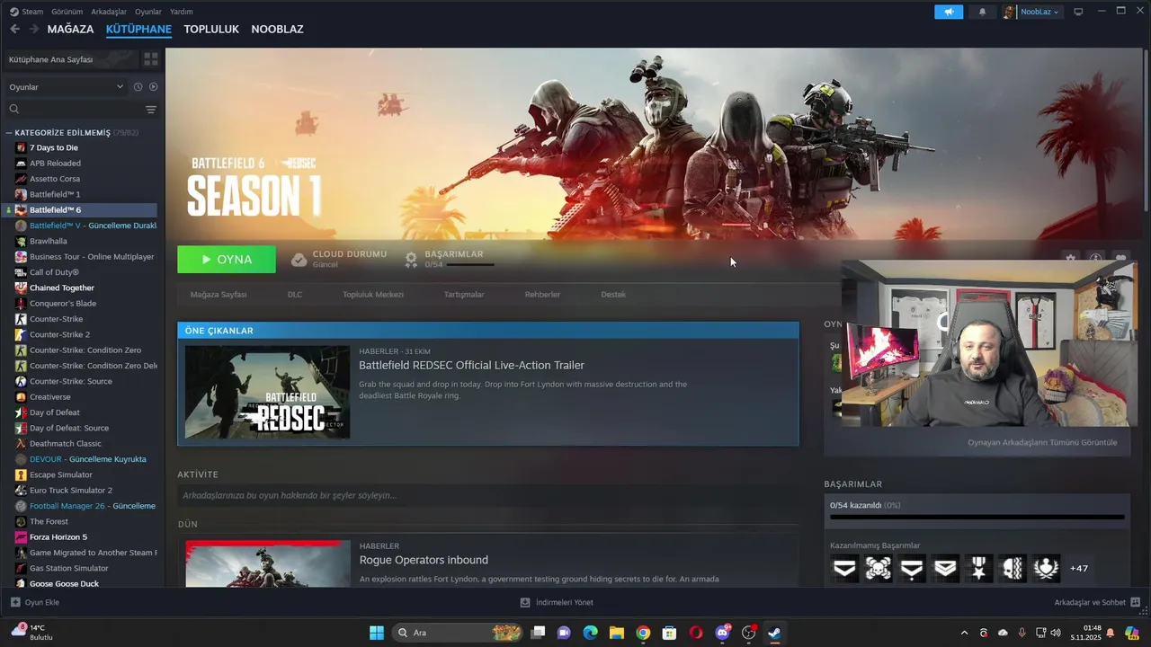Collapse the Kategorize Edilmemiş category
This screenshot has height=647, width=1151.
(9, 133)
